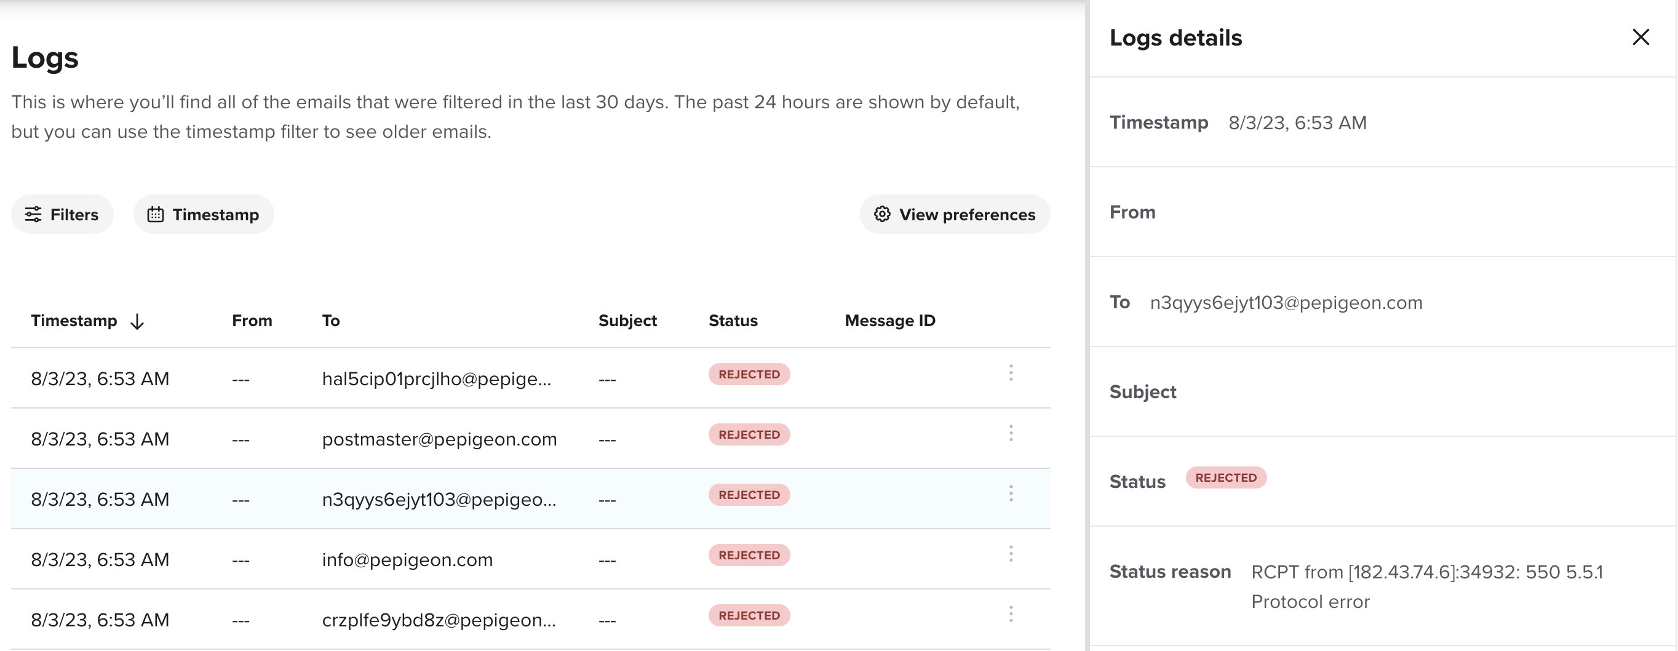Click the details panel timestamp 8/3/23, 6:53 AM
The width and height of the screenshot is (1678, 651).
click(1297, 122)
